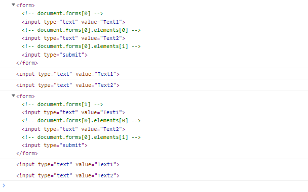Select the elements[1] comment inside the first form
The height and width of the screenshot is (192, 308).
(82, 46)
